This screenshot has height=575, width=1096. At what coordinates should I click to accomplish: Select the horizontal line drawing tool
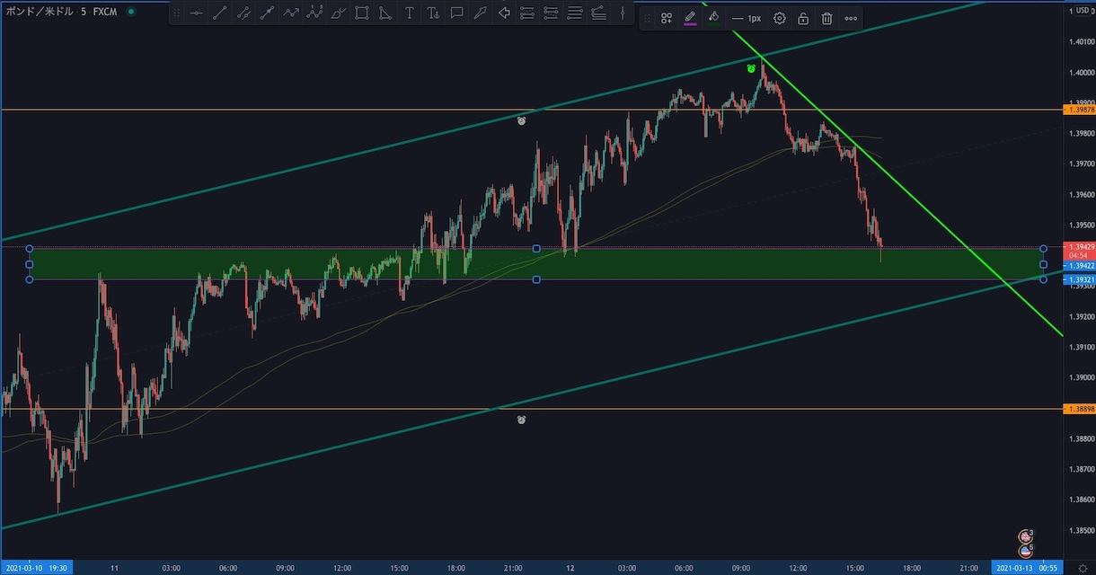coord(196,13)
